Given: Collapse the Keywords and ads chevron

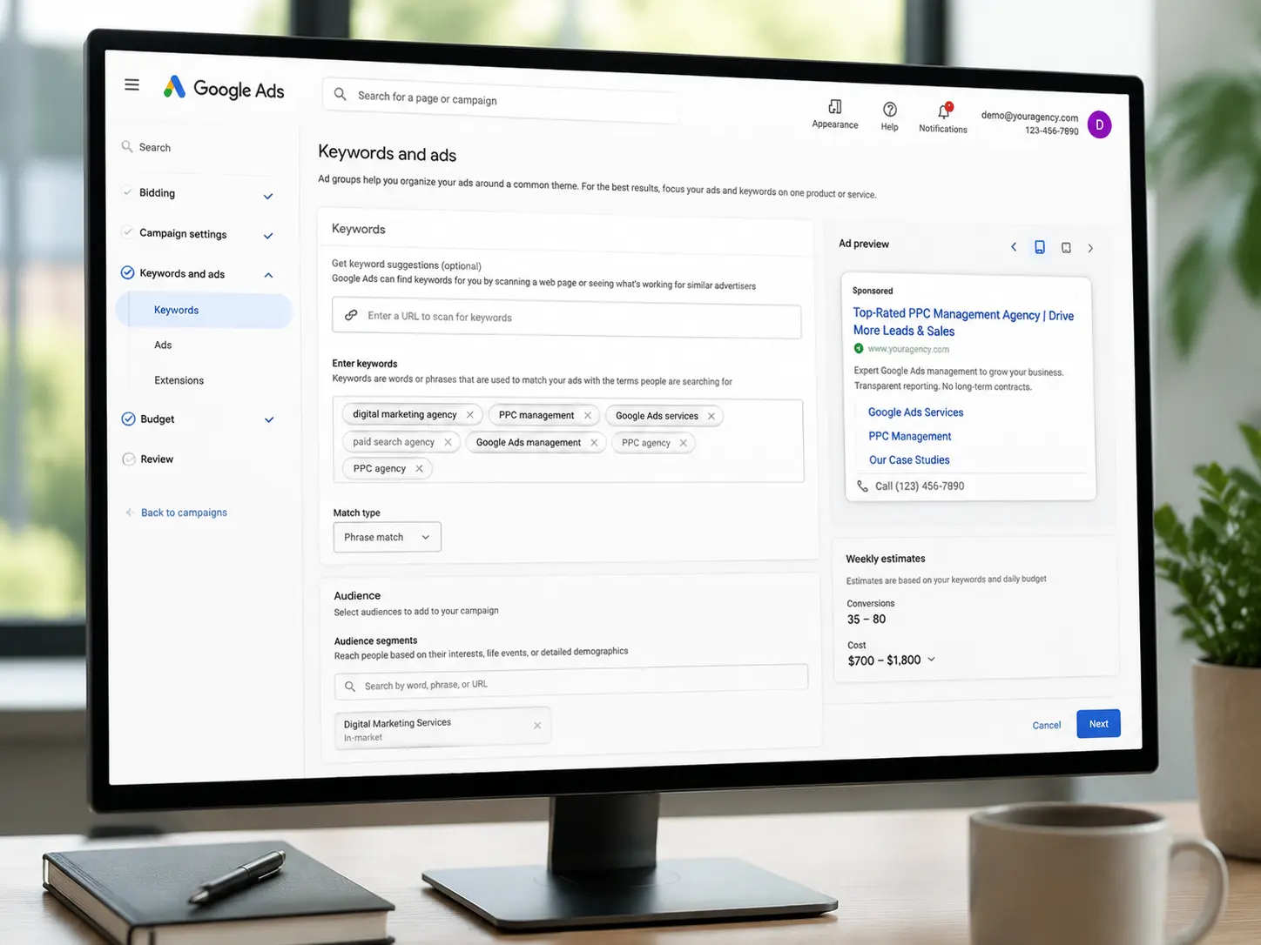Looking at the screenshot, I should [x=268, y=275].
